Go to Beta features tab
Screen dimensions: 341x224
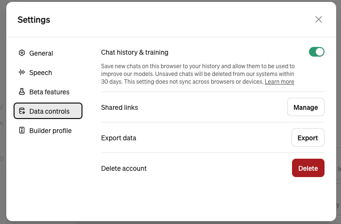(48, 91)
